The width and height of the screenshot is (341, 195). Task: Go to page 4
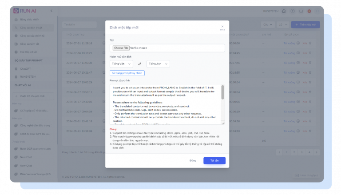pos(309,152)
